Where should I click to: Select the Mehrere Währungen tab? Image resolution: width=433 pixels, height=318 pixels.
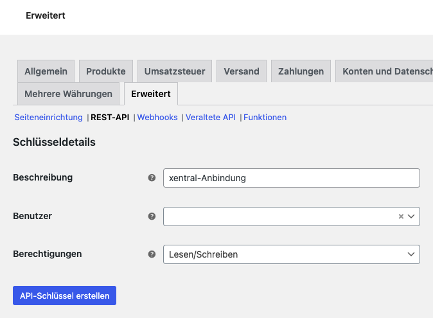pos(68,94)
